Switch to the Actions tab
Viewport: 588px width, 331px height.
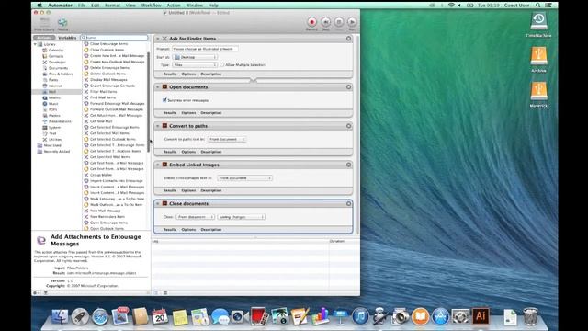pyautogui.click(x=44, y=38)
